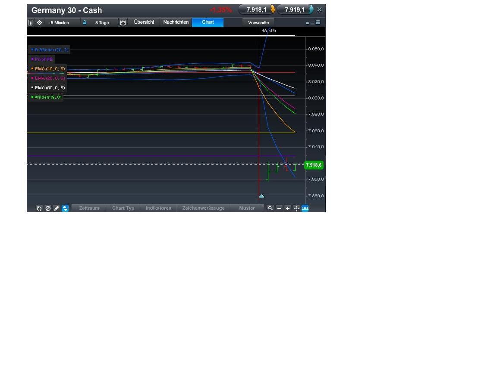This screenshot has width=497, height=372.
Task: Click the triangle marker on time axis
Action: 261,196
